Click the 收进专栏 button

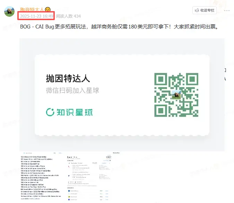(205, 10)
